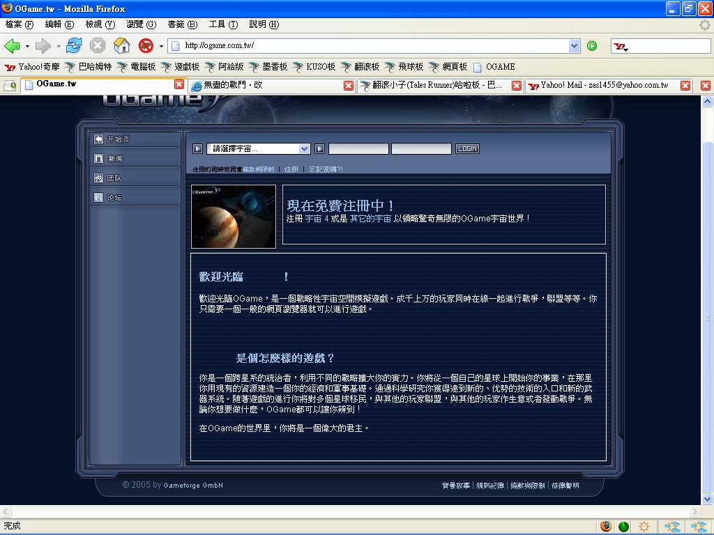Image resolution: width=714 pixels, height=535 pixels.
Task: Click the 忘記密碼?! link
Action: [x=326, y=169]
